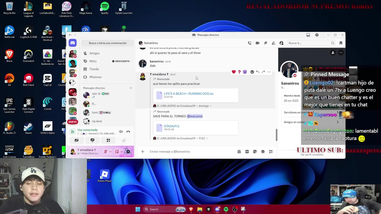Reply to the emaidana message
Screen dimensions: 381x214
coord(257,72)
